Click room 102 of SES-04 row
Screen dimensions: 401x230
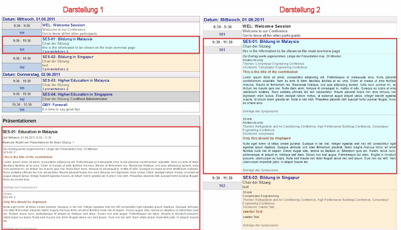[x=22, y=99]
